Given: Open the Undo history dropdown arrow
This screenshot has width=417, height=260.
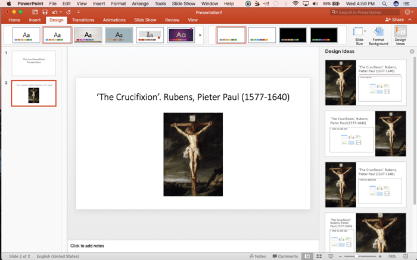Looking at the screenshot, I should tap(61, 12).
